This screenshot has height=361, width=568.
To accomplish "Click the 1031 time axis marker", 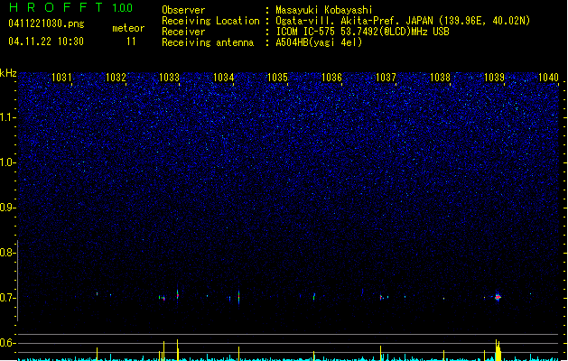I will (x=61, y=77).
